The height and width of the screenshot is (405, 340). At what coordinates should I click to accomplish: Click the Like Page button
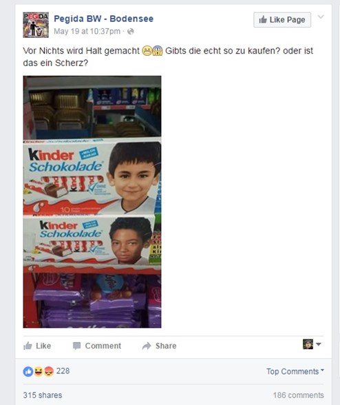point(282,19)
